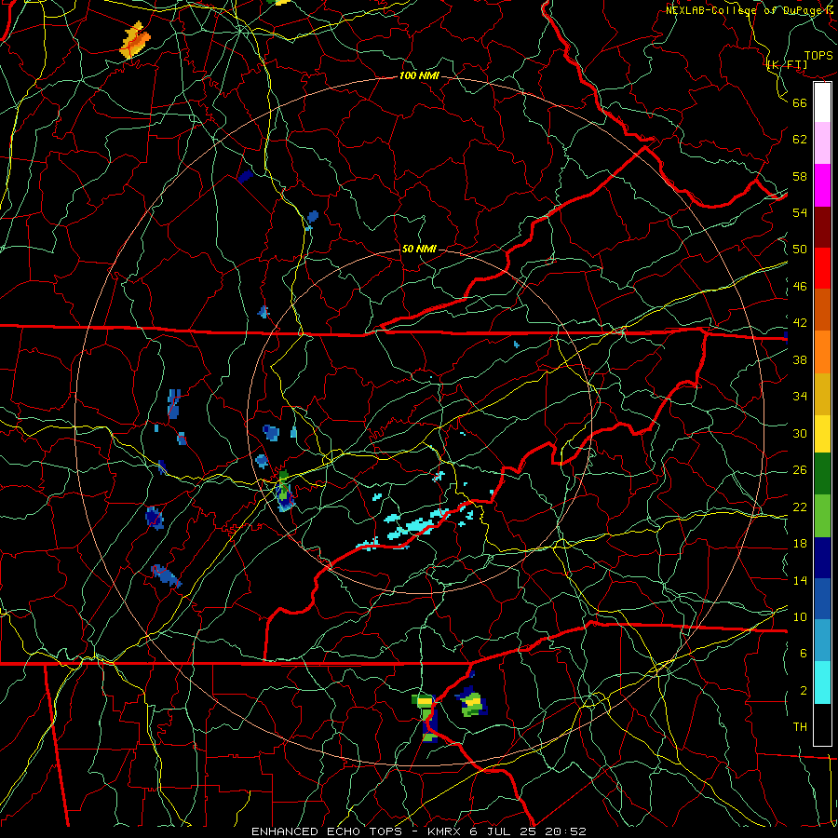
Task: Click the orange echo cell at the upper left
Action: pyautogui.click(x=135, y=40)
